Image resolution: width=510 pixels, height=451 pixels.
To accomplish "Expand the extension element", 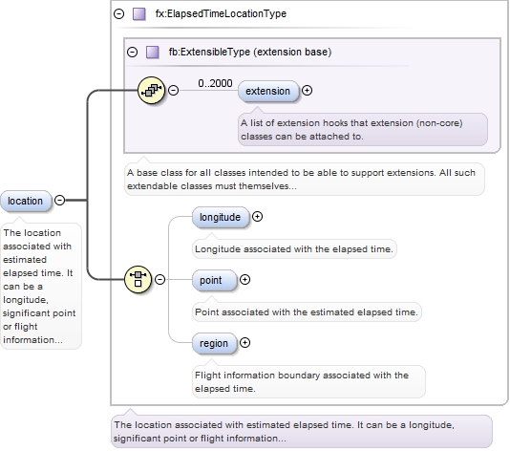I will pyautogui.click(x=307, y=90).
